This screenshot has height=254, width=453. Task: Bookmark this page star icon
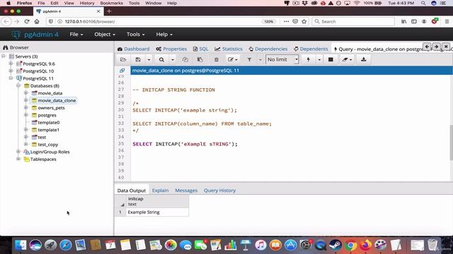(x=304, y=22)
